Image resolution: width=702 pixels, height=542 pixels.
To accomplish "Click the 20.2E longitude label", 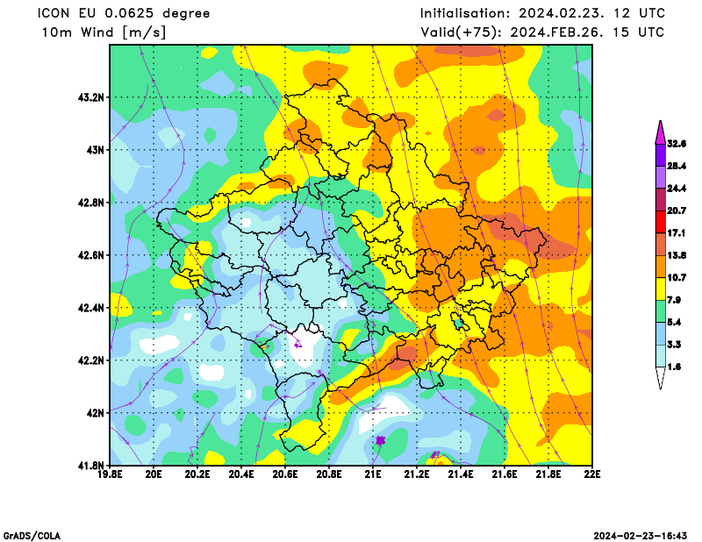I will coord(197,474).
